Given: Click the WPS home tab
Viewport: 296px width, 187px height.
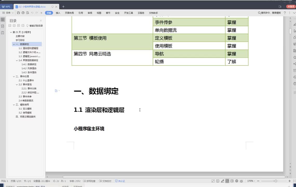Looking at the screenshot, I should (x=6, y=6).
